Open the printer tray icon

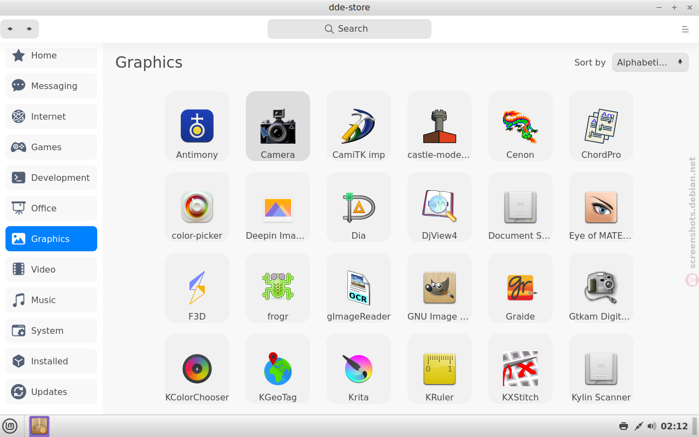[x=624, y=426]
